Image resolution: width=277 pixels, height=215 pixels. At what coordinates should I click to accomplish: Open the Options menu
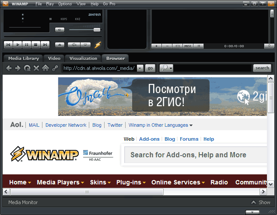65,4
